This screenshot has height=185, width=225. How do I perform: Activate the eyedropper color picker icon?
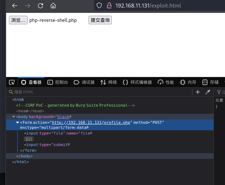coord(208,92)
